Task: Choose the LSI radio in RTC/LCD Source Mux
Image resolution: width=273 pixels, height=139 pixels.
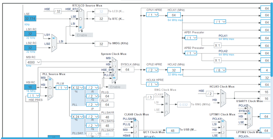Action: 80,27
